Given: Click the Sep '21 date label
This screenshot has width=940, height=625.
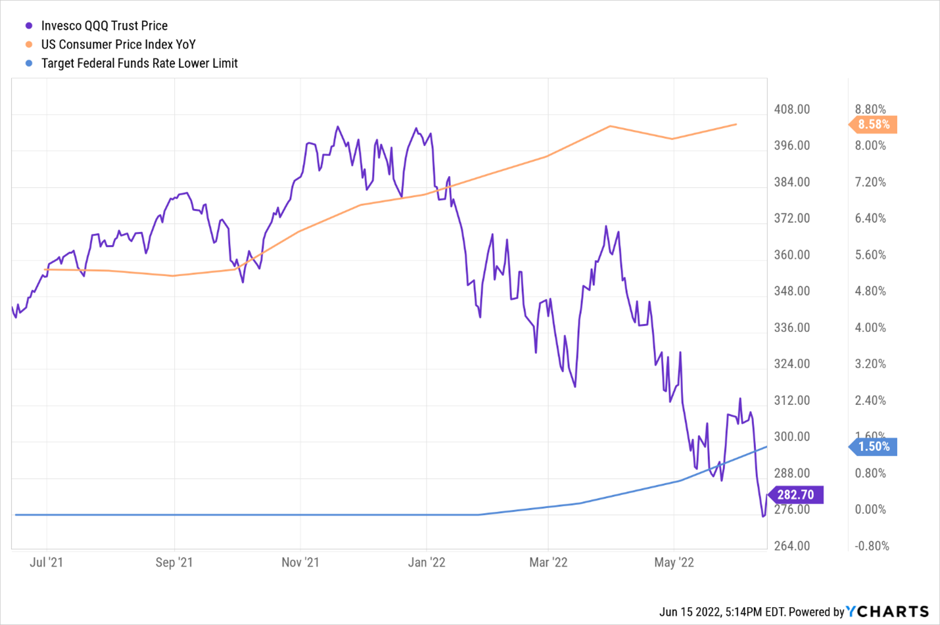Looking at the screenshot, I should coord(174,563).
